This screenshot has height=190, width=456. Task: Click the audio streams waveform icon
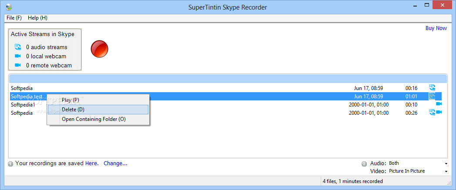(x=18, y=47)
